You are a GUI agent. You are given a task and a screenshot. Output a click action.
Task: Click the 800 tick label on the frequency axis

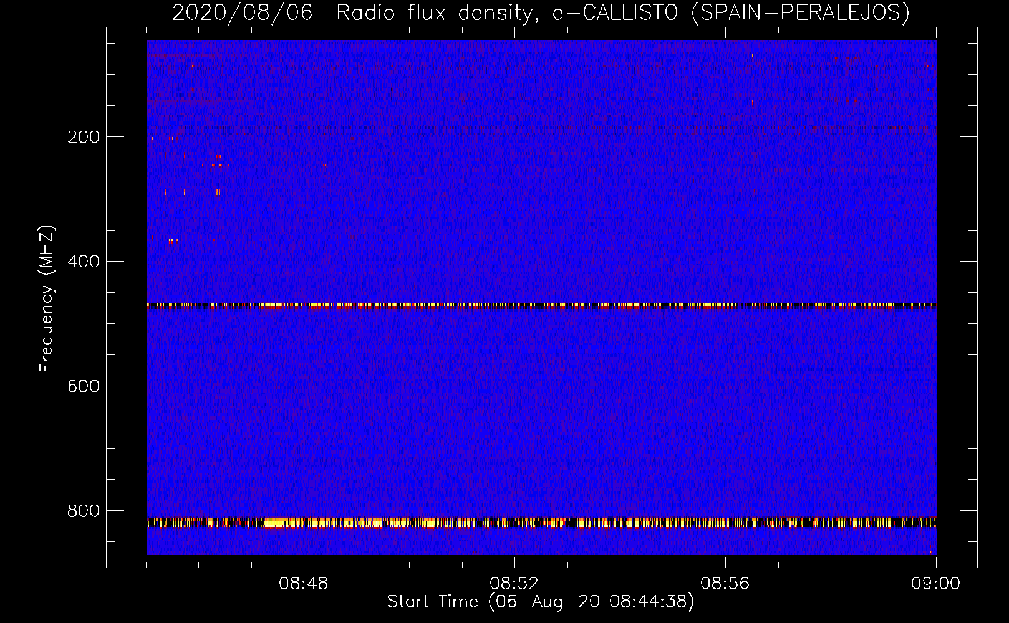coord(83,511)
